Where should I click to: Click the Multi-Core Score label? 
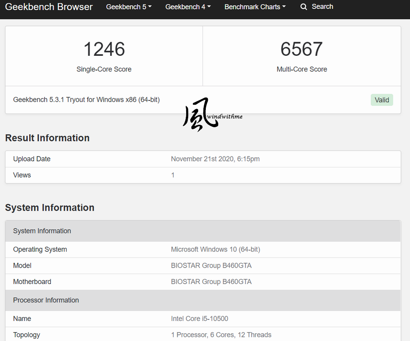coord(302,69)
